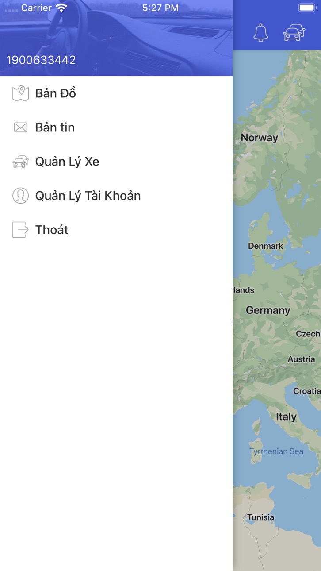Open the Bản Đồ menu item

pyautogui.click(x=116, y=93)
